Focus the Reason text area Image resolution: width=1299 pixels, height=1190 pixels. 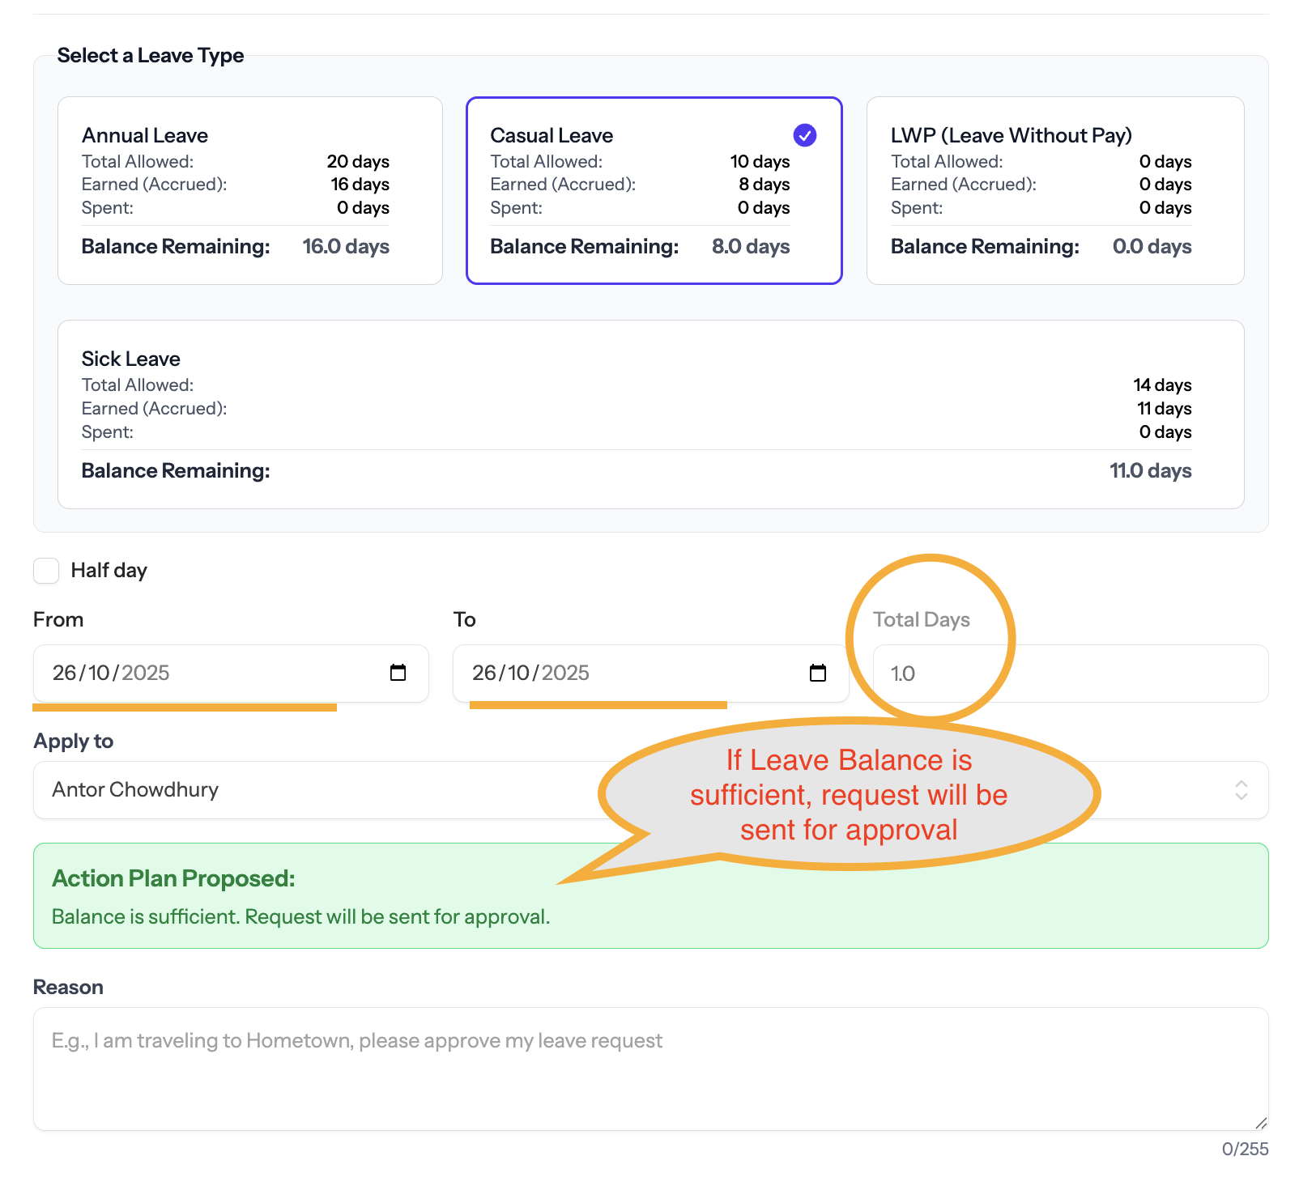pyautogui.click(x=650, y=1069)
